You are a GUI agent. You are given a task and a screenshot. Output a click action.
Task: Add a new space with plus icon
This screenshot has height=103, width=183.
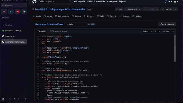pyautogui.click(x=25, y=99)
